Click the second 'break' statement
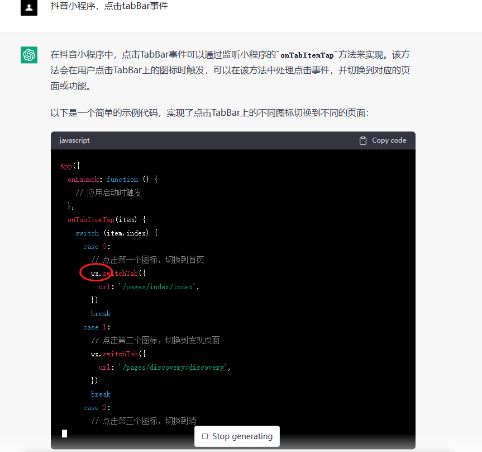482x452 pixels. click(101, 394)
